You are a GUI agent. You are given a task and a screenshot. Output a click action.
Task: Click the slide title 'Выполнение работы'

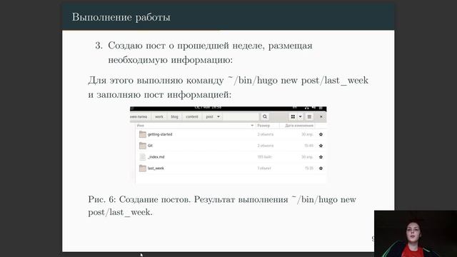[121, 17]
